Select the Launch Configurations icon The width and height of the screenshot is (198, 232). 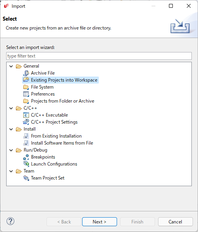[26, 164]
